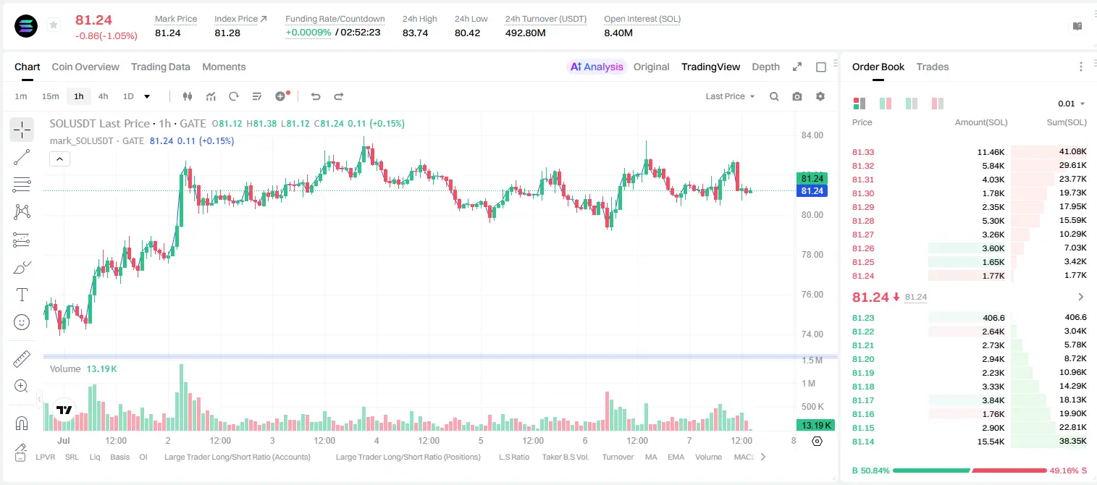The image size is (1097, 485).
Task: Open the Coin Overview tab
Action: pyautogui.click(x=85, y=67)
